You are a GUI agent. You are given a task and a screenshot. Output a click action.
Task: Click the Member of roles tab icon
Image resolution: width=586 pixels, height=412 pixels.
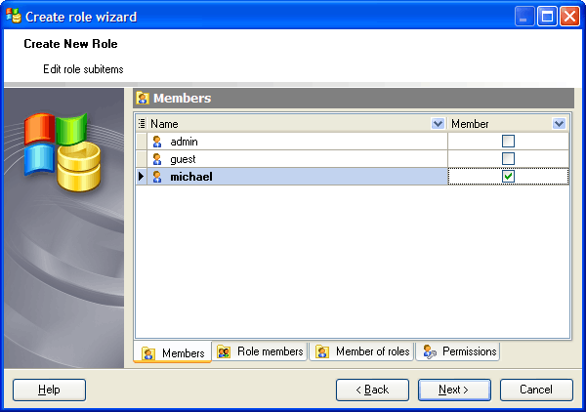click(322, 351)
